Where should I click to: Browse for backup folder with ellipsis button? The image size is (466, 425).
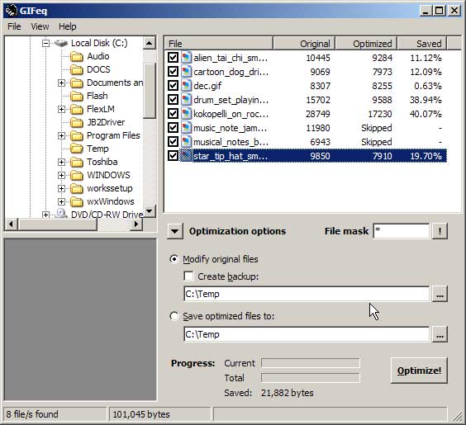pyautogui.click(x=440, y=294)
